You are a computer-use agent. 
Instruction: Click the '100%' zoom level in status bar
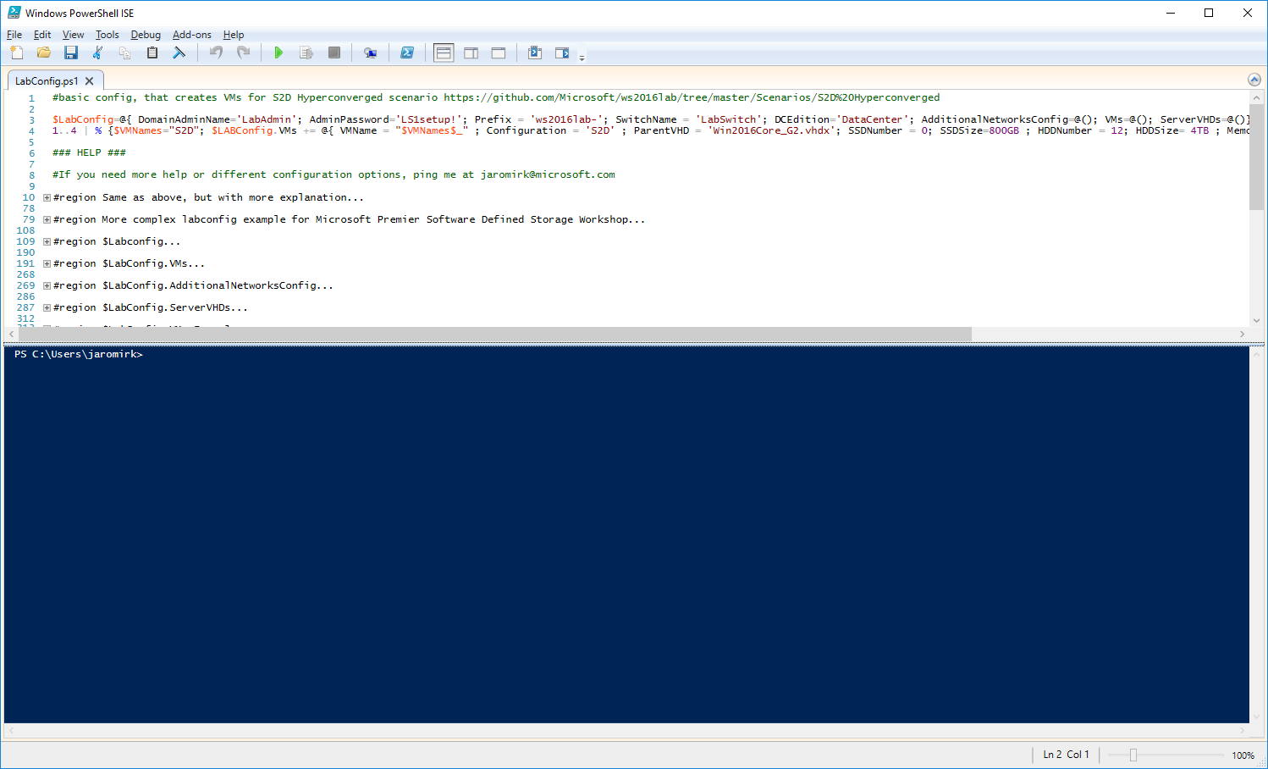coord(1243,755)
